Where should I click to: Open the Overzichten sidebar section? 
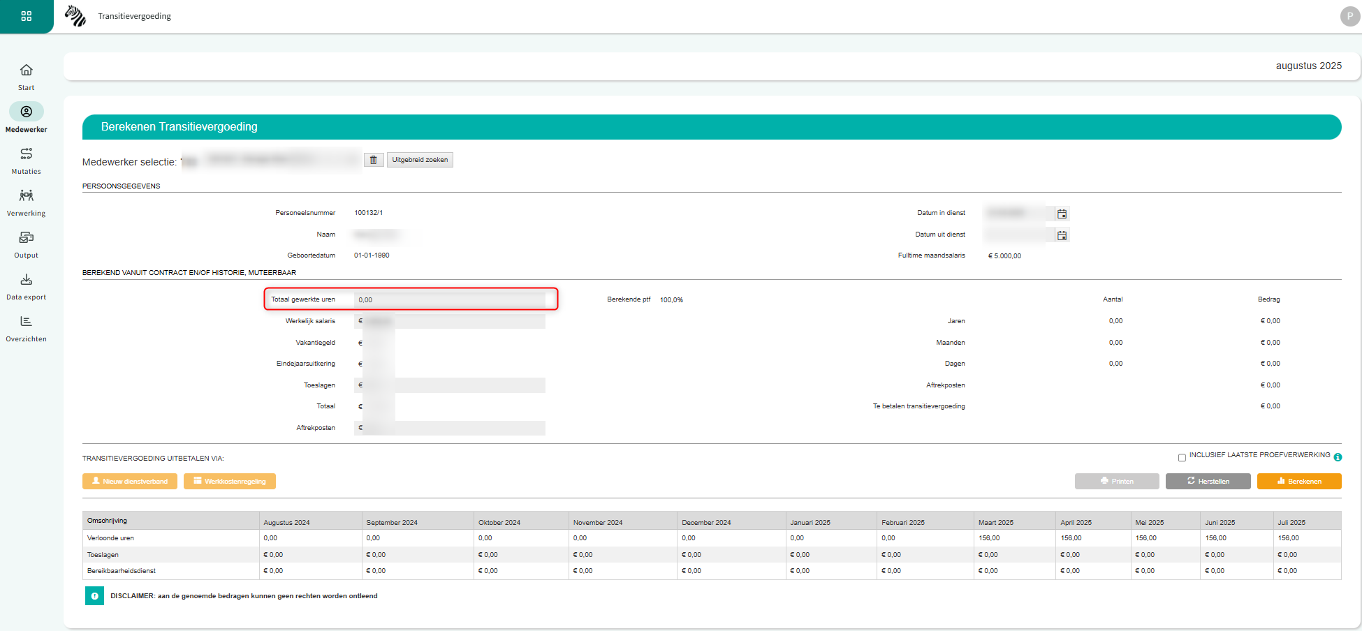27,322
